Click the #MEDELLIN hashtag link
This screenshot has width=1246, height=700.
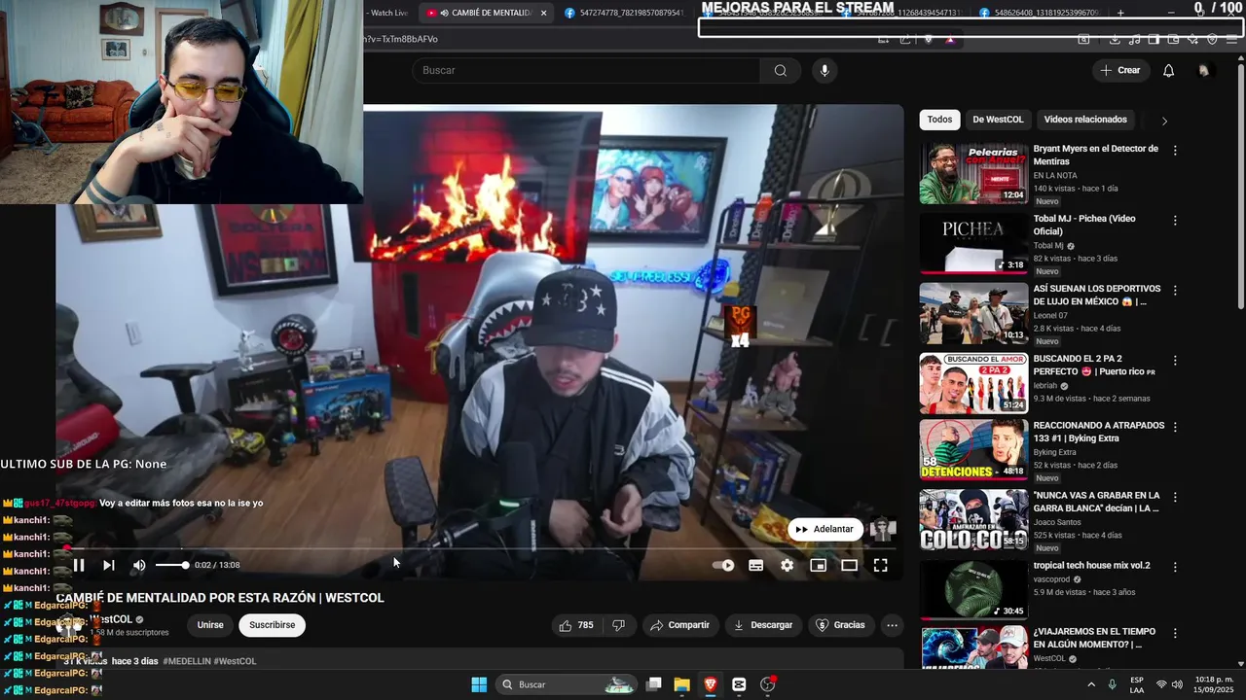click(x=187, y=661)
